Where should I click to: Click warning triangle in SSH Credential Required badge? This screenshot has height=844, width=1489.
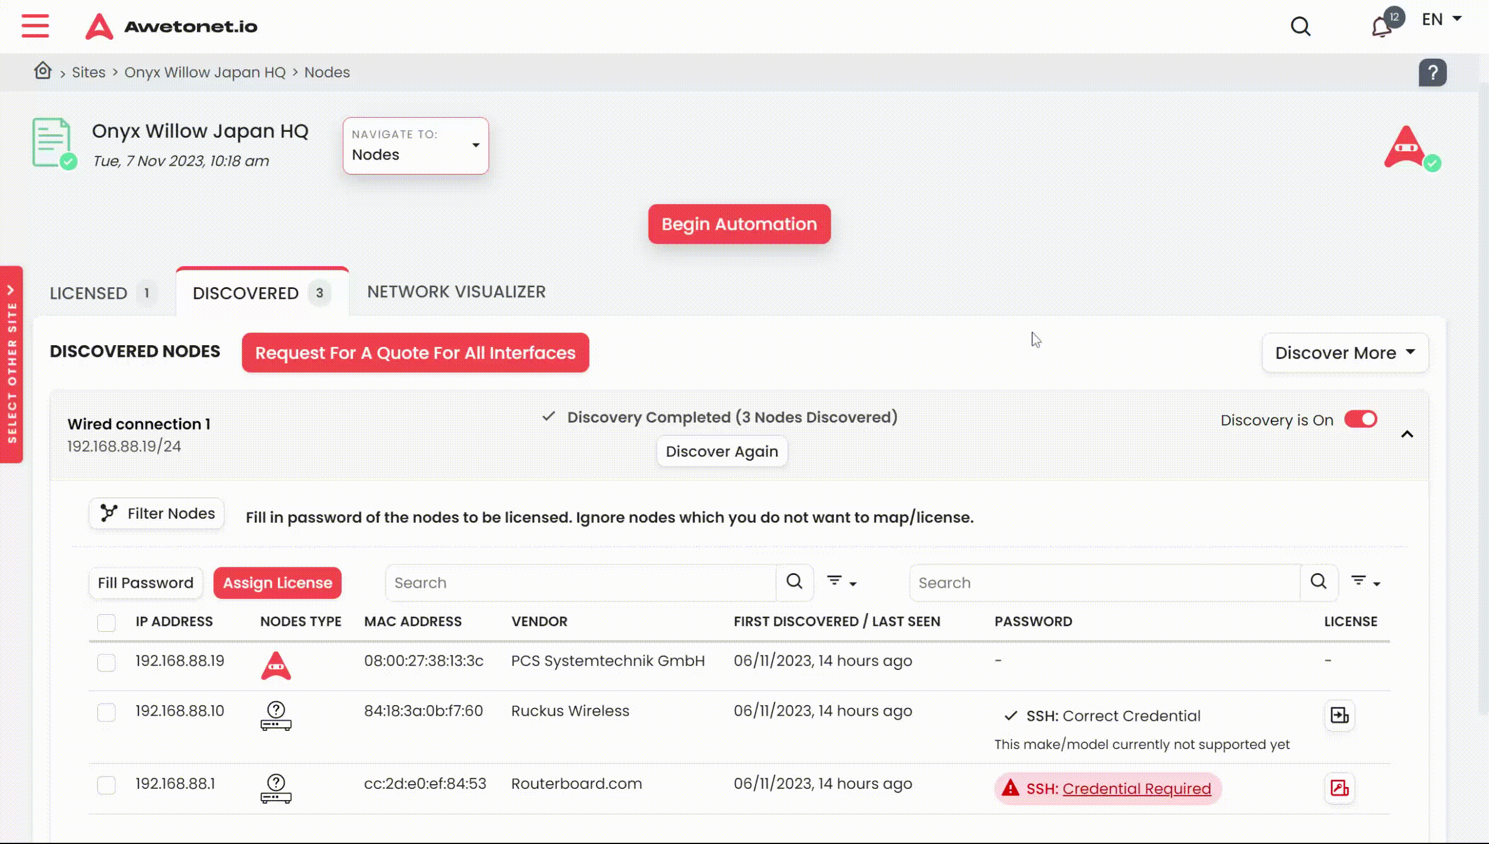click(1010, 788)
